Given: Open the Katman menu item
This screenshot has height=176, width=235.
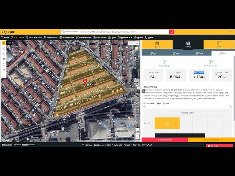Looking at the screenshot, I should (x=138, y=37).
